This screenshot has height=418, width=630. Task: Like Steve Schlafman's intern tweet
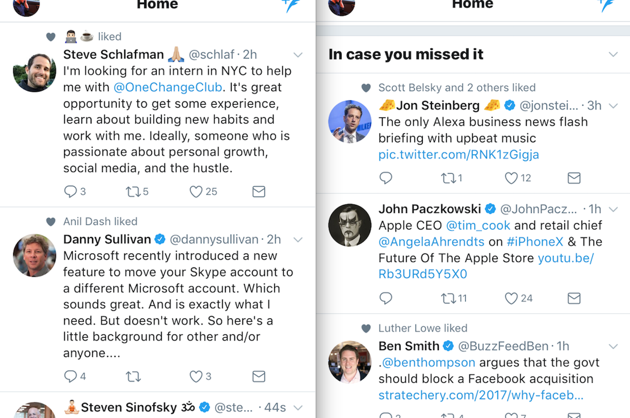pyautogui.click(x=196, y=191)
